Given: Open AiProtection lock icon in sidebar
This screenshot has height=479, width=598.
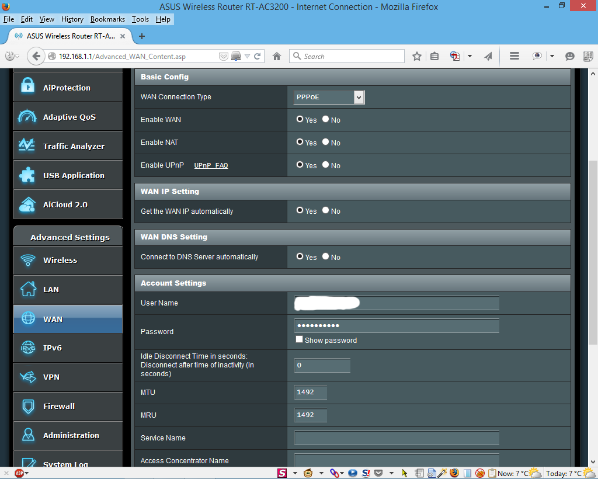Looking at the screenshot, I should [27, 85].
